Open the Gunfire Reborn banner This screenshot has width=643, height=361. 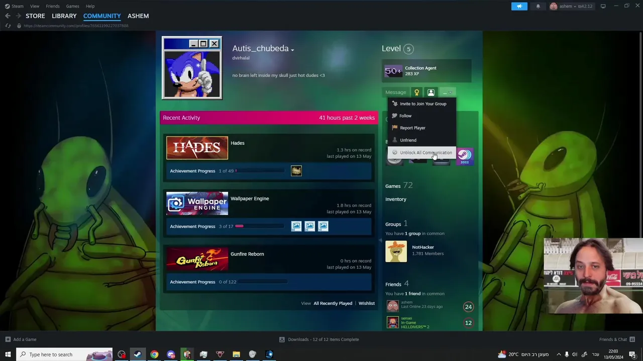197,259
